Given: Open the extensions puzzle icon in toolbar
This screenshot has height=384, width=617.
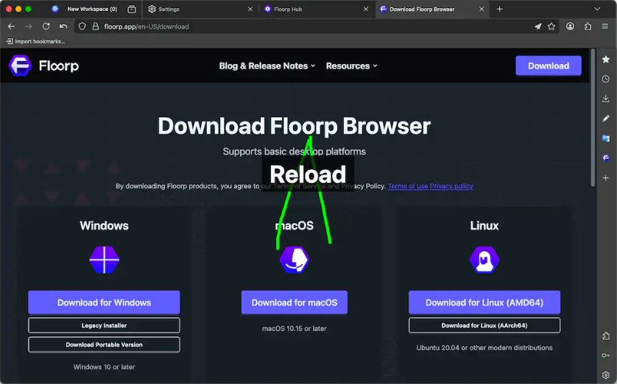Looking at the screenshot, I should (x=588, y=26).
